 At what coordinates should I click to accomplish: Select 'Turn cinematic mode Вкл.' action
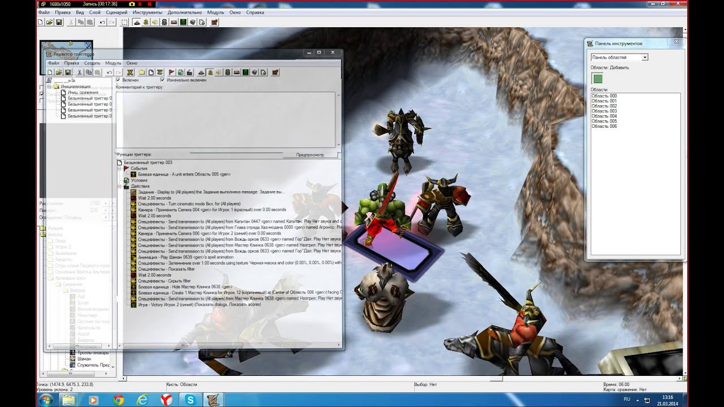coord(189,204)
